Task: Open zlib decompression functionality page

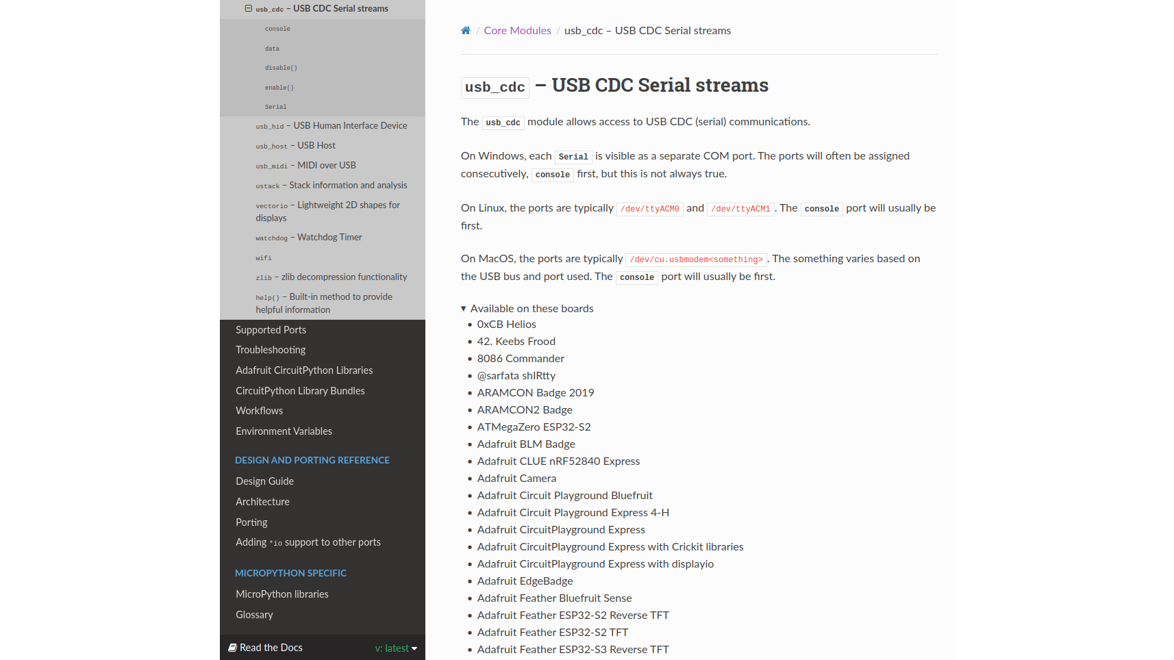Action: pos(332,277)
